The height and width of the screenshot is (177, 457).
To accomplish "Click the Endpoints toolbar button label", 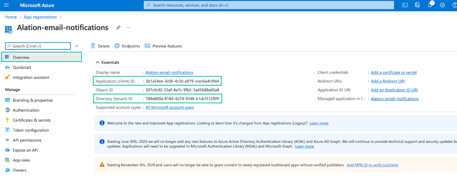I will point(131,46).
